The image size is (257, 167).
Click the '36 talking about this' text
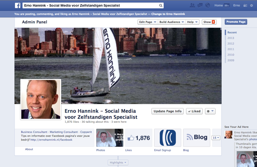pos(95,122)
